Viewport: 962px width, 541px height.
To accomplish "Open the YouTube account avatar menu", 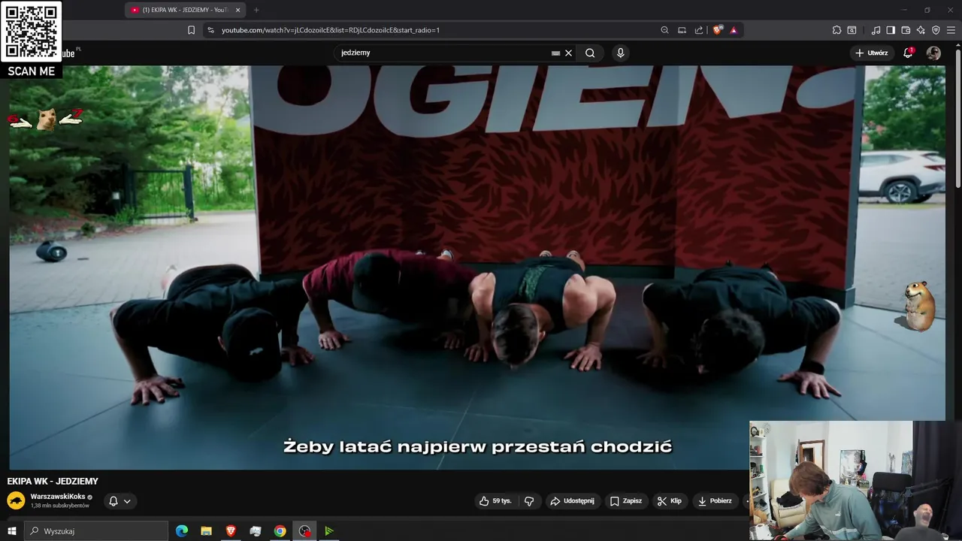I will coord(933,53).
